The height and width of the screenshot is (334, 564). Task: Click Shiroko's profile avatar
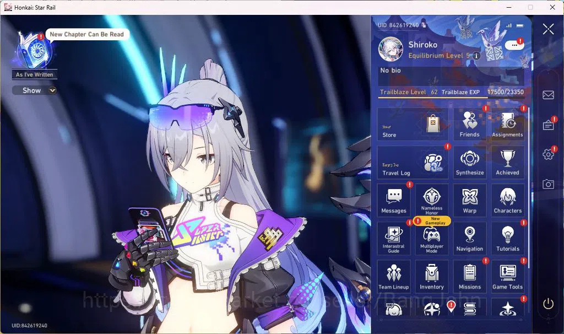tap(391, 49)
